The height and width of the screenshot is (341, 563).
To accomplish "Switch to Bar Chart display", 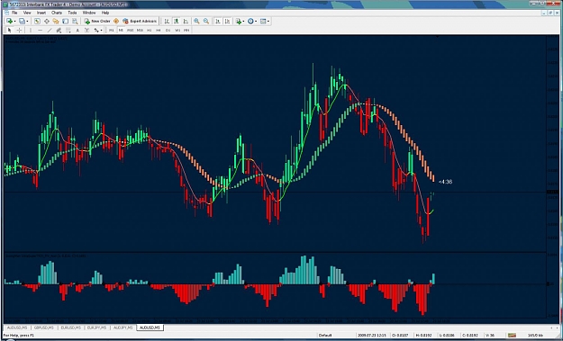I will tap(167, 22).
